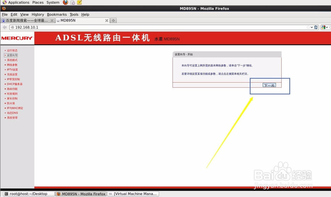Open the Tools menu
Screen dimensions: 331x197
74,15
